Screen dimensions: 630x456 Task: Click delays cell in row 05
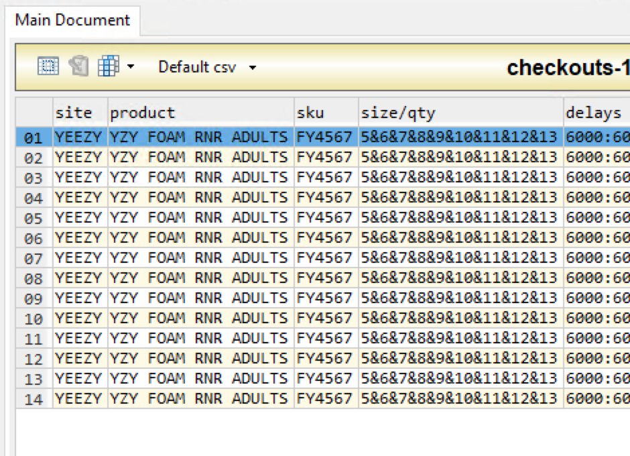[596, 217]
